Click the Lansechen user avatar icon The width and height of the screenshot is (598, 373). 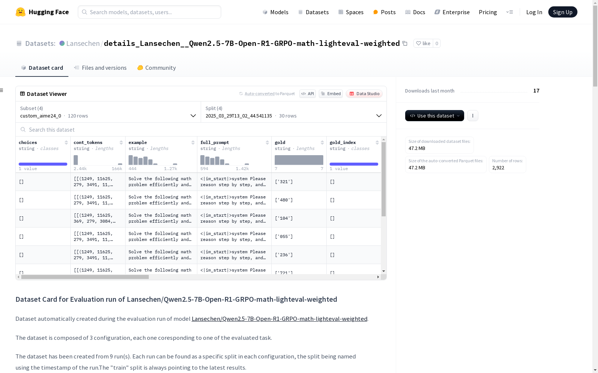click(x=62, y=43)
